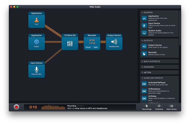Open the Schedule tab
This screenshot has width=190, height=124.
(x=159, y=107)
